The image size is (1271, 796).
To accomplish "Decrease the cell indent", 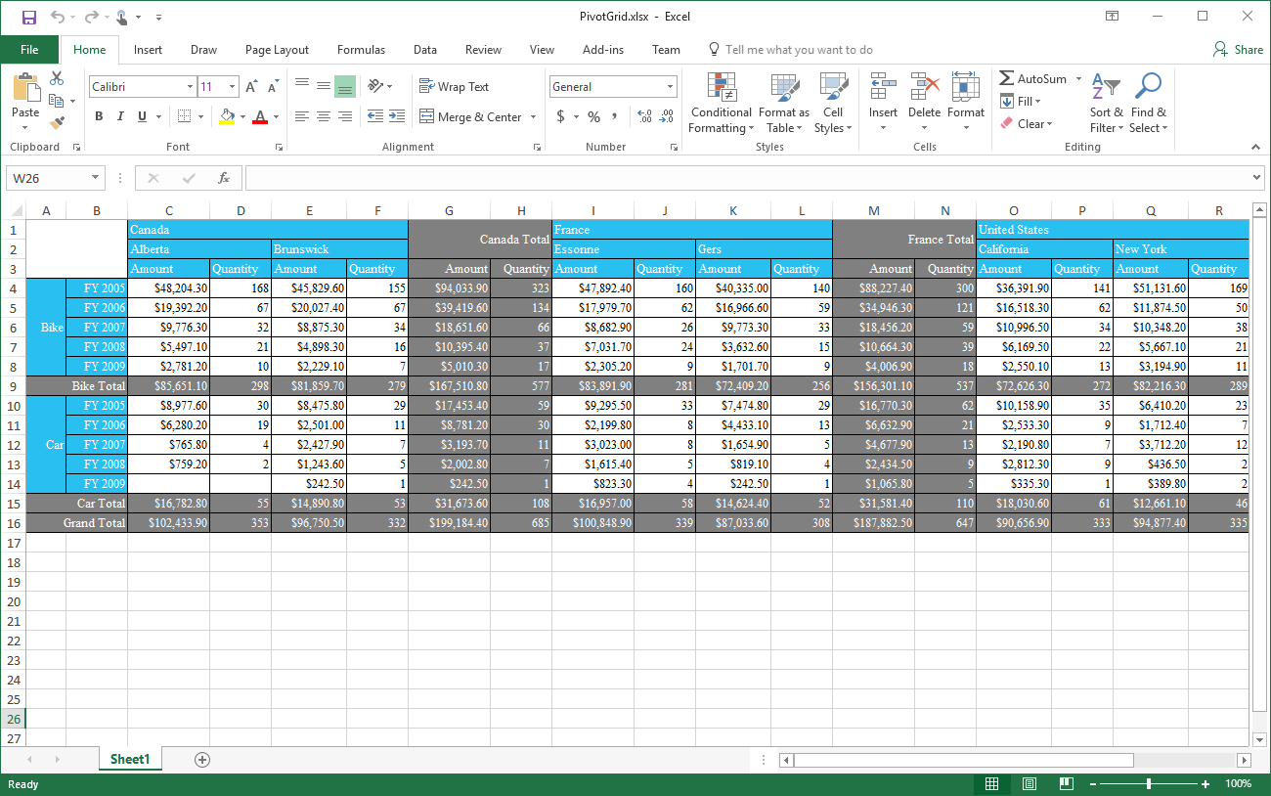I will [x=375, y=116].
